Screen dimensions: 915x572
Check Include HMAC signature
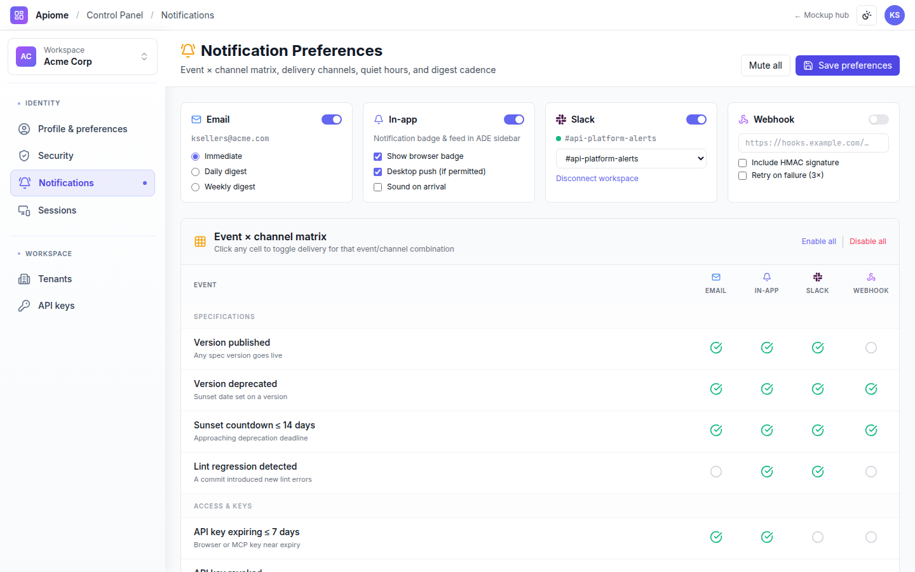[742, 163]
